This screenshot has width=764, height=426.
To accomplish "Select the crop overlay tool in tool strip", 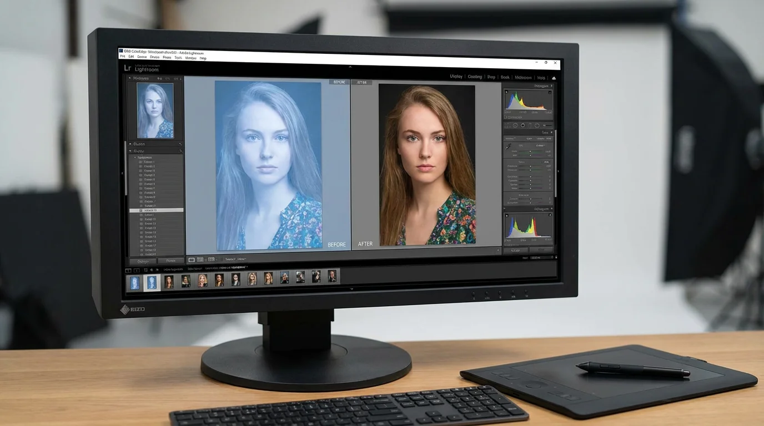I will coord(507,125).
